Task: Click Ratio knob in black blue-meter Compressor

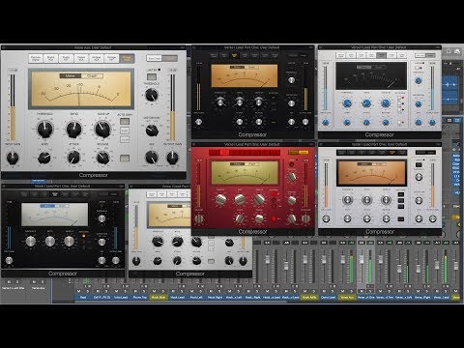Action: click(50, 241)
